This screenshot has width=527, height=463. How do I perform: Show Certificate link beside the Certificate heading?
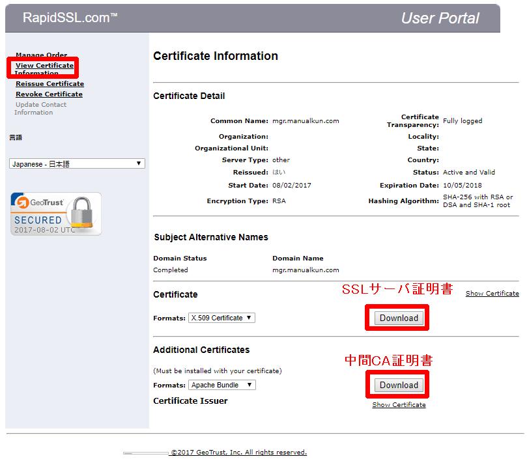point(492,293)
